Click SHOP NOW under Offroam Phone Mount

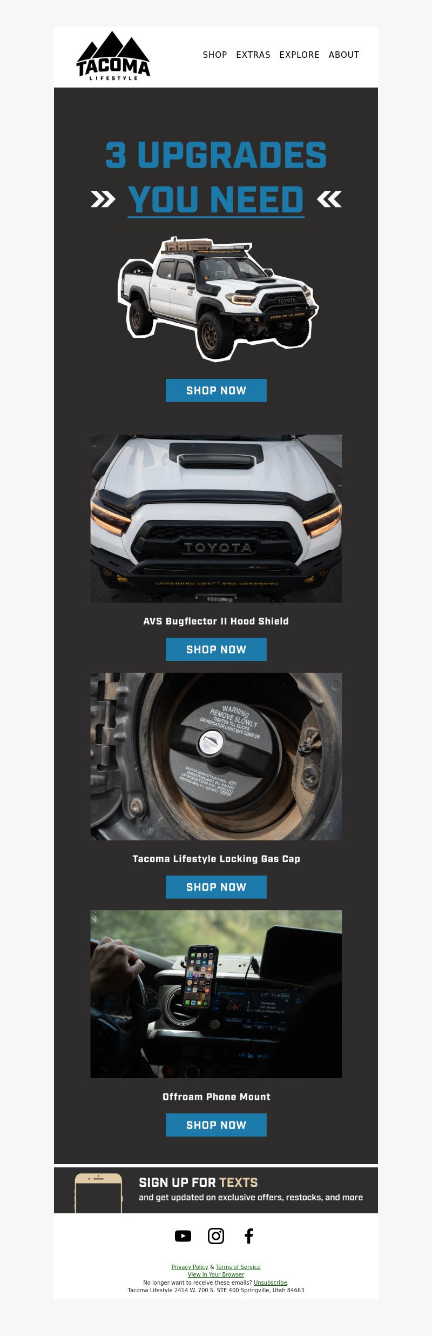pyautogui.click(x=216, y=1125)
